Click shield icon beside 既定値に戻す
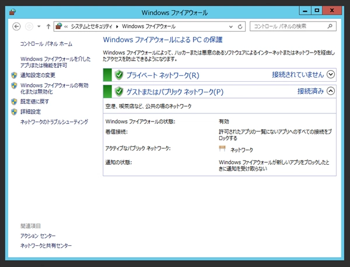Image resolution: width=350 pixels, height=267 pixels. [x=14, y=102]
